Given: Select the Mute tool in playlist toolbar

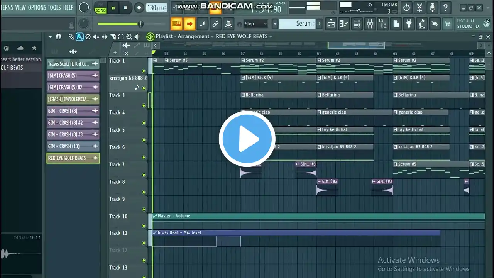Looking at the screenshot, I should tap(96, 37).
